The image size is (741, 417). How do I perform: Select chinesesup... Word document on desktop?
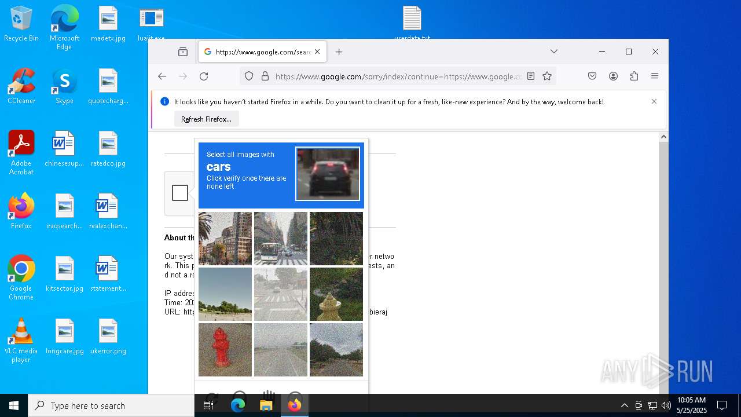click(64, 149)
